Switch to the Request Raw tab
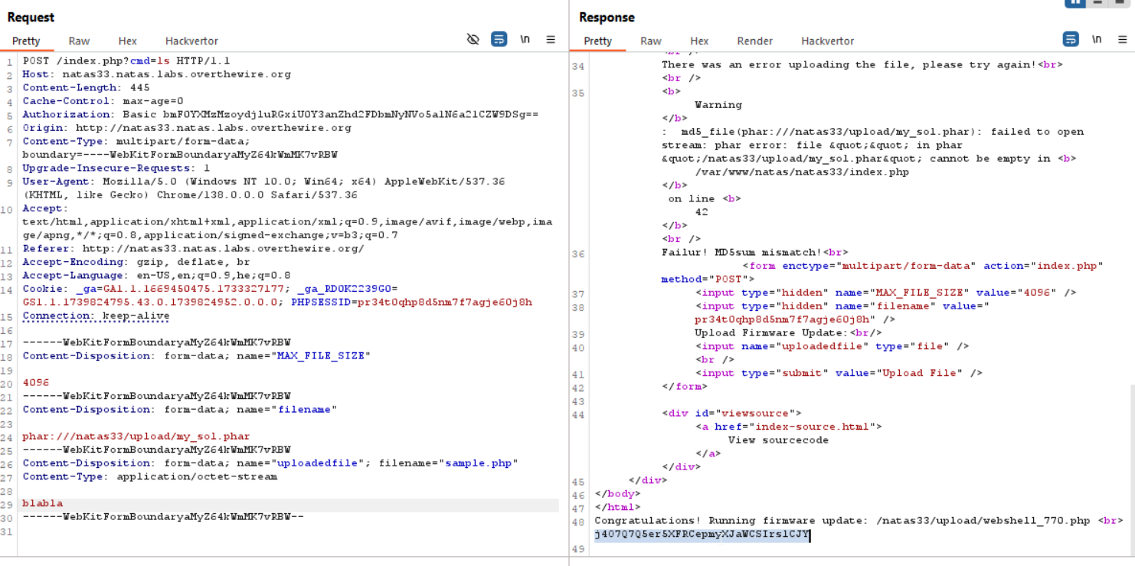1135x566 pixels. 79,41
